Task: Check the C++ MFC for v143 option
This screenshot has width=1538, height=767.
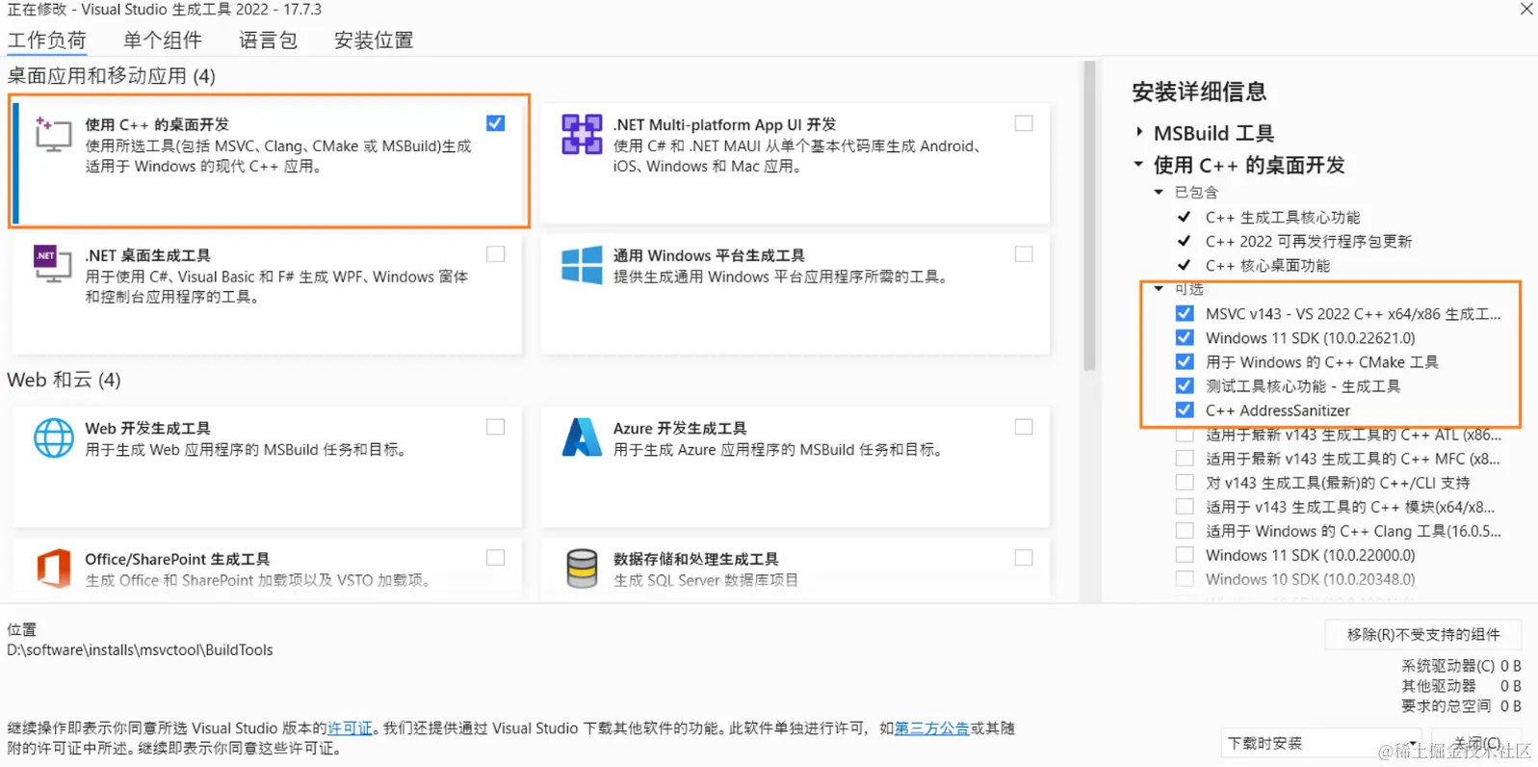Action: (1185, 459)
